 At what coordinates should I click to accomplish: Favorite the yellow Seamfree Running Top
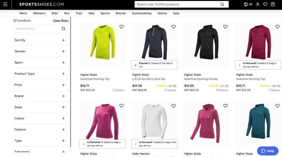121,27
